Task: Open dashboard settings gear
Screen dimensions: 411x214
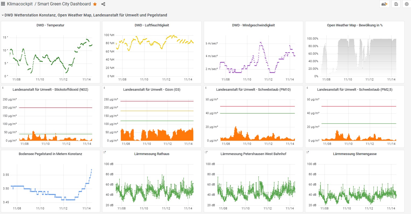Action: [x=407, y=4]
